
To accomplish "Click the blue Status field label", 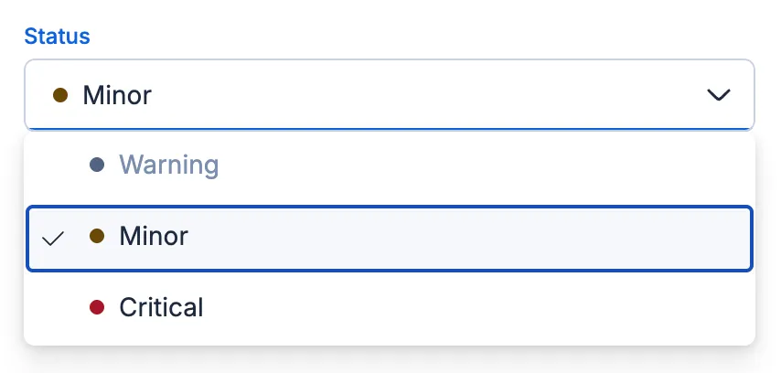I will click(57, 37).
